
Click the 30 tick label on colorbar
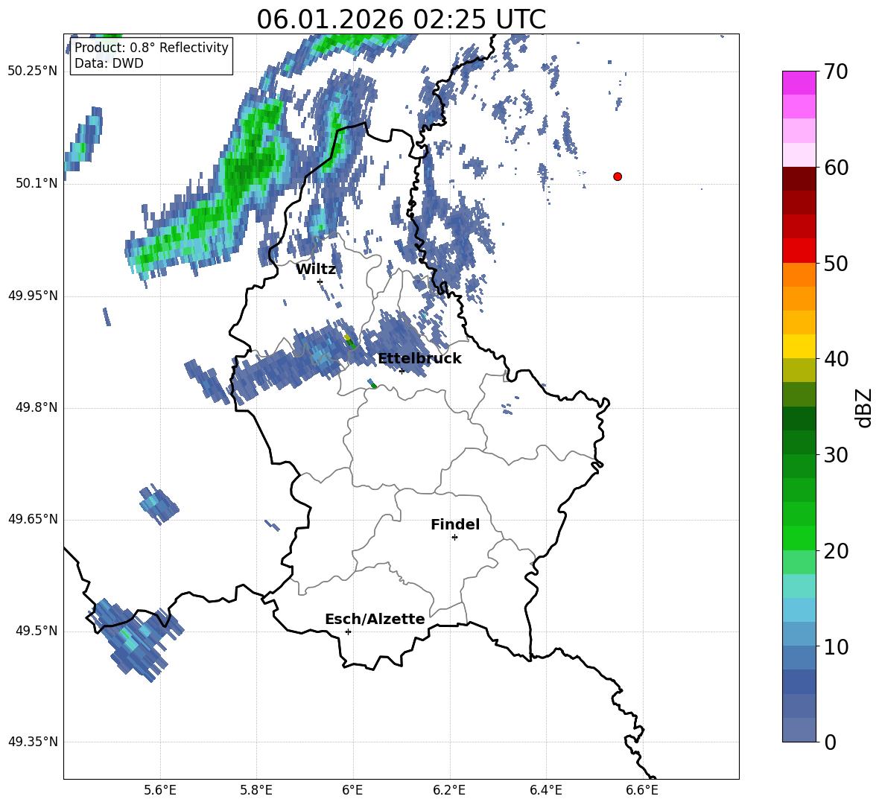(x=836, y=455)
